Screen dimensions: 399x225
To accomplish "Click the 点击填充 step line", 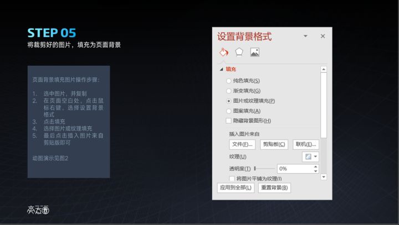I will coord(54,122).
